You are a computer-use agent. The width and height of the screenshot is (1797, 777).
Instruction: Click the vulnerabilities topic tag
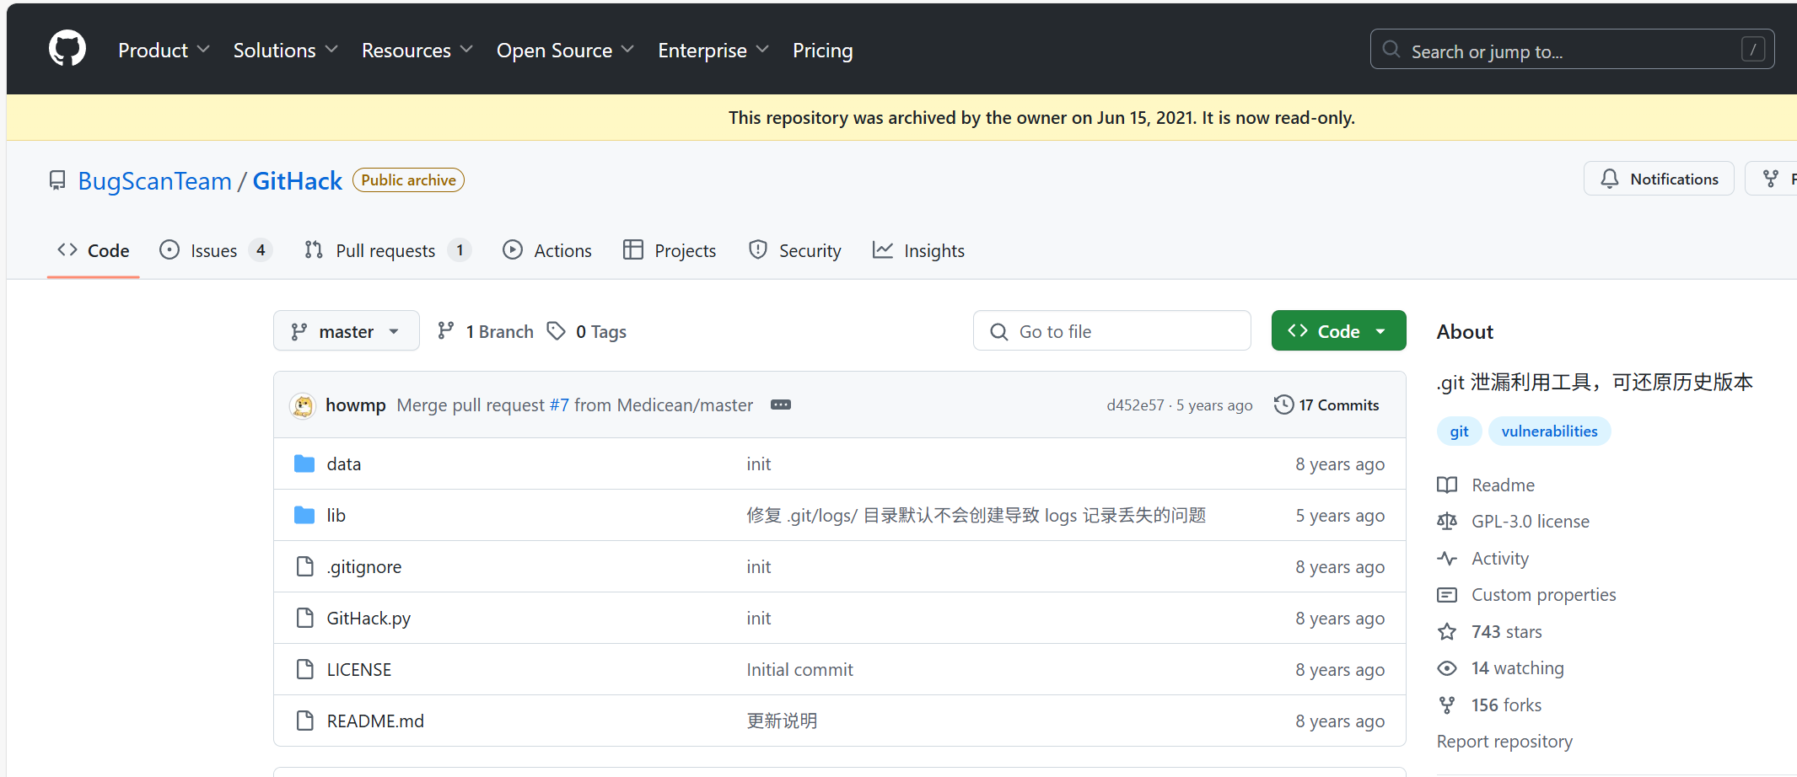(x=1549, y=431)
